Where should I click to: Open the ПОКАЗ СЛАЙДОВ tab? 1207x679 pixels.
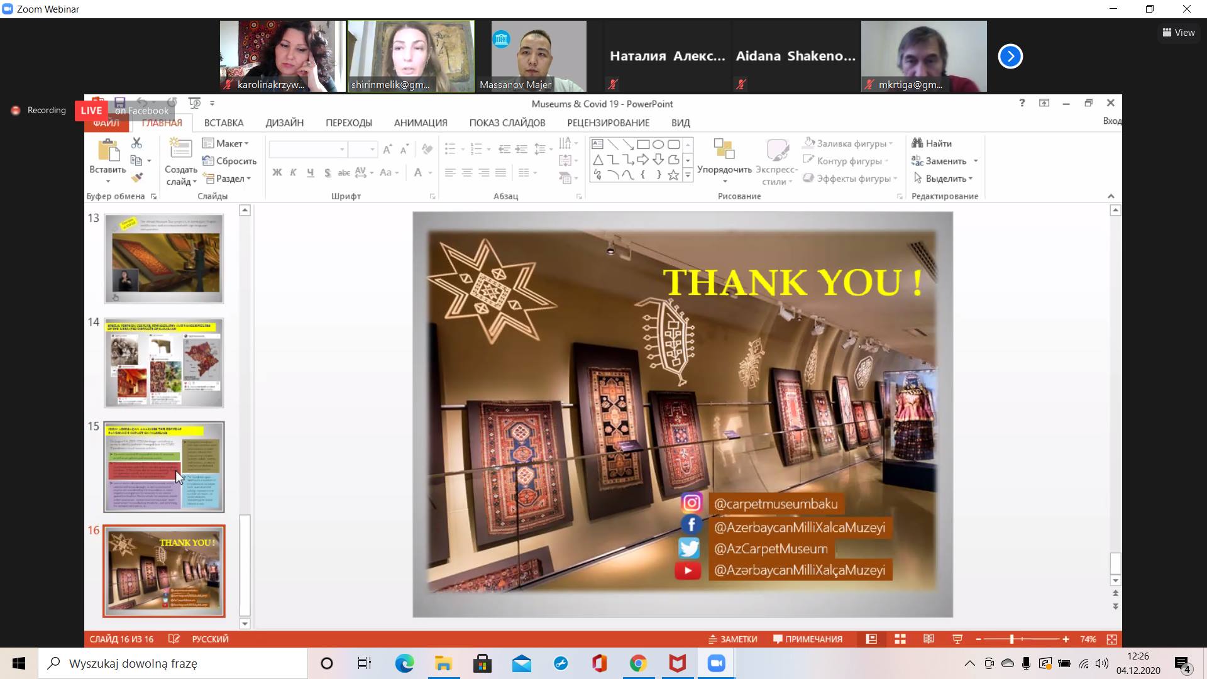coord(507,123)
